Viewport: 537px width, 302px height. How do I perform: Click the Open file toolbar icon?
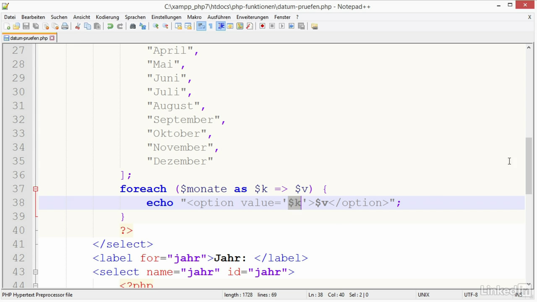[16, 26]
